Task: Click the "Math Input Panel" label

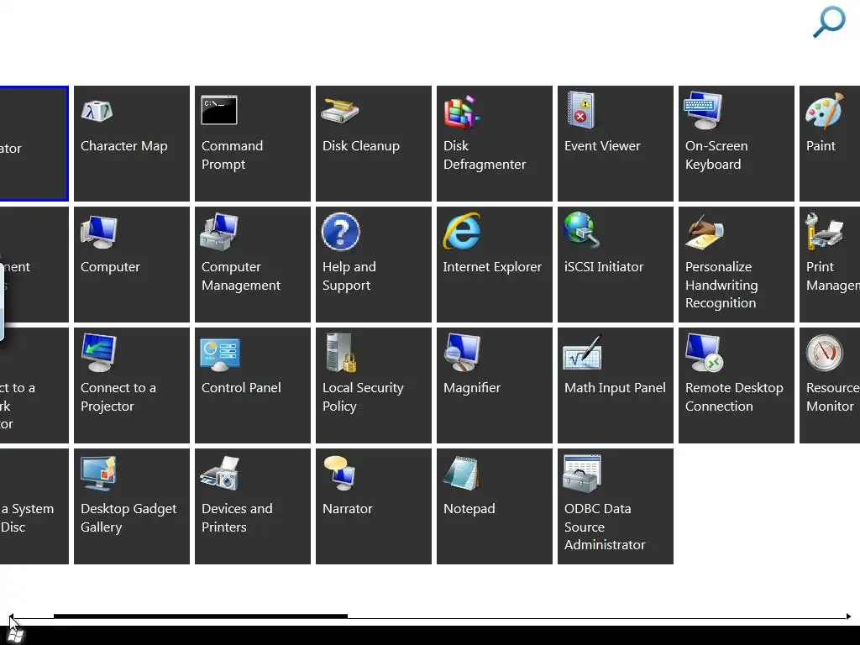Action: point(615,388)
